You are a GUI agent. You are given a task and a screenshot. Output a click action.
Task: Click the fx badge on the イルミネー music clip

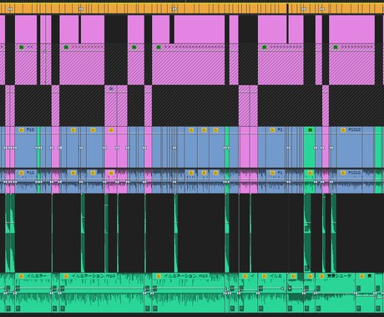tap(22, 276)
